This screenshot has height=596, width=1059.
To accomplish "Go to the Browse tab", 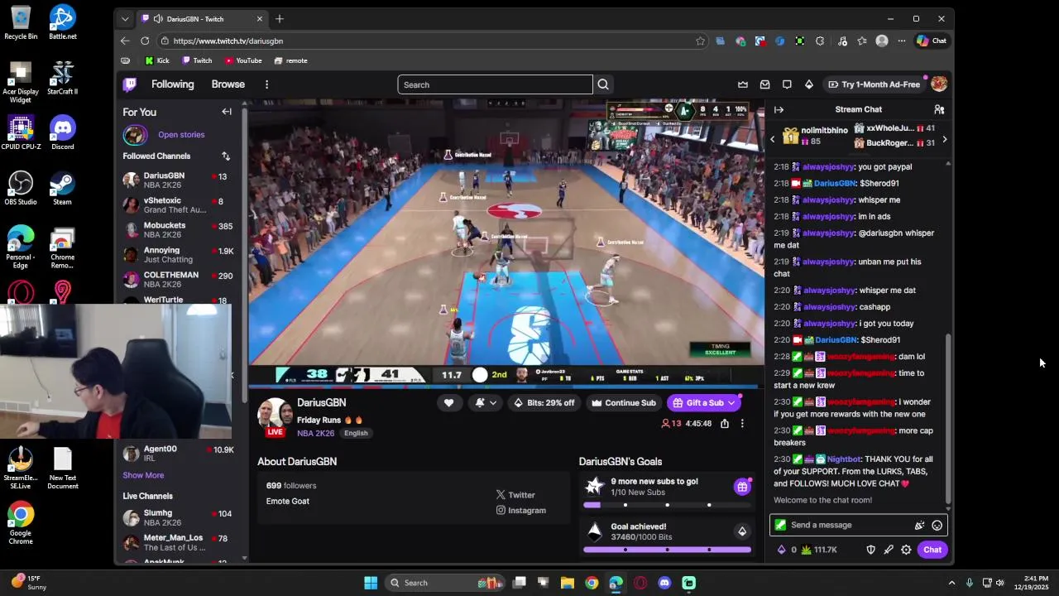I will (228, 84).
